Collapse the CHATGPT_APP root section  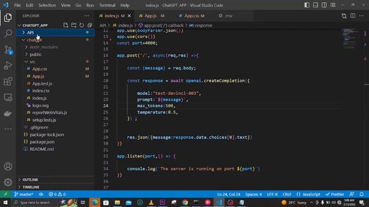click(35, 25)
